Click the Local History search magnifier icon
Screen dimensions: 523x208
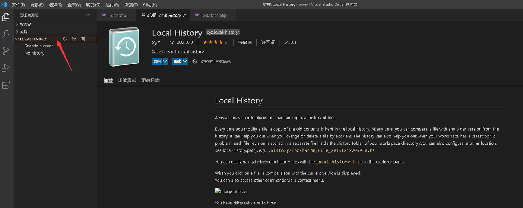click(x=74, y=39)
